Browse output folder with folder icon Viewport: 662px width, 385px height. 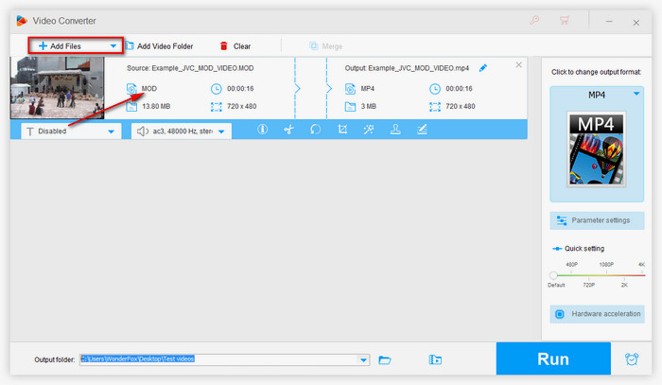pos(385,360)
